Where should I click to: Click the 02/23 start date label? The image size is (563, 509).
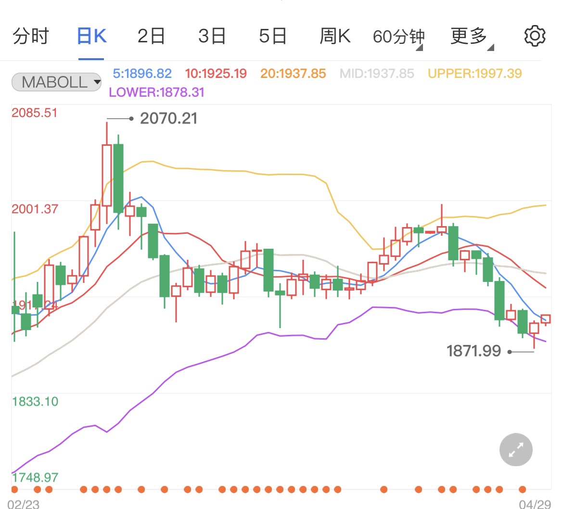(x=23, y=504)
